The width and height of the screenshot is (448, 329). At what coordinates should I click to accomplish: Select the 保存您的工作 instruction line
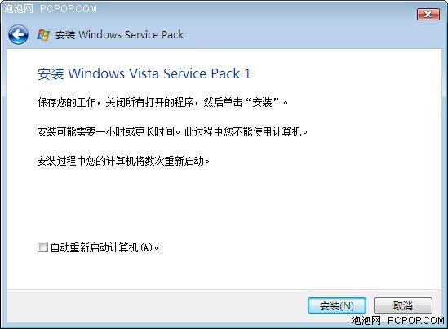click(162, 102)
